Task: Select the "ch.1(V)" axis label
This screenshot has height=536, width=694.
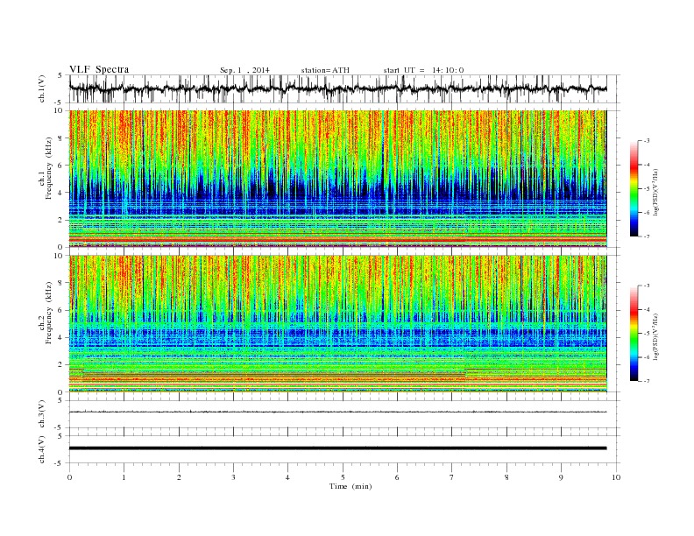Action: [x=41, y=88]
